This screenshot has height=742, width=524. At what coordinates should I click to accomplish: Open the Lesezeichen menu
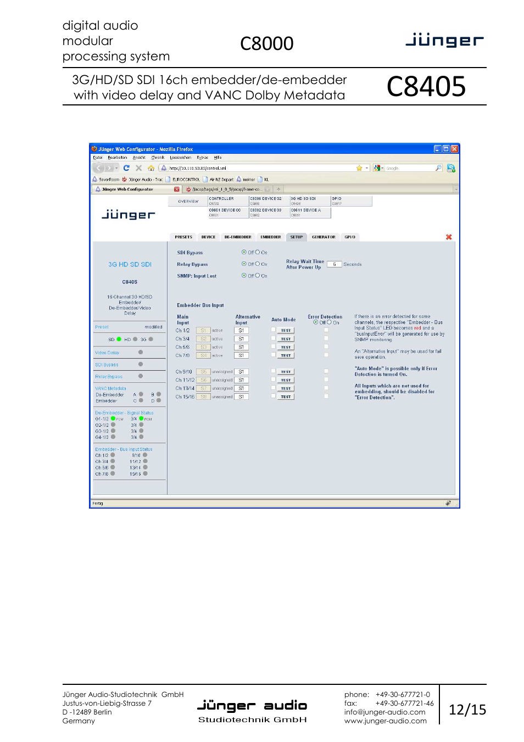pyautogui.click(x=181, y=157)
